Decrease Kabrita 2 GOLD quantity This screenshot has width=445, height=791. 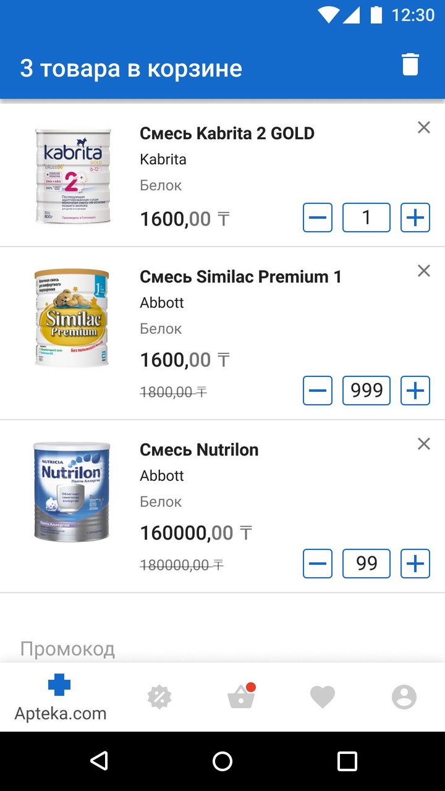[318, 218]
